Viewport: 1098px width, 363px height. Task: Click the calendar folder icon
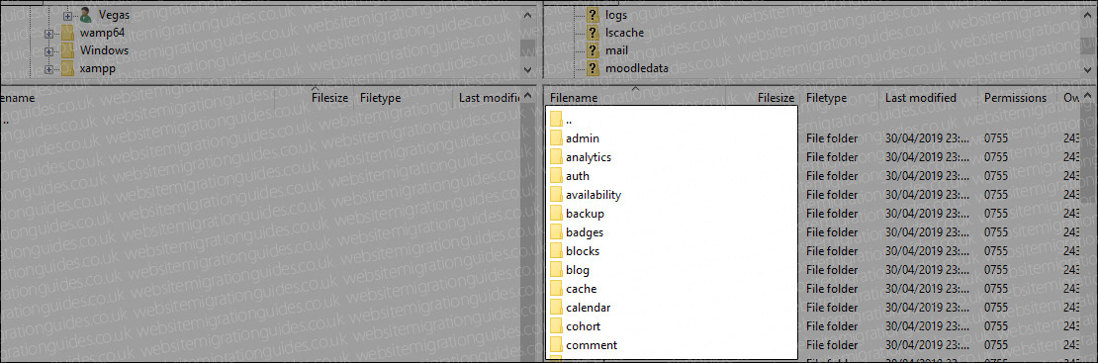[556, 307]
